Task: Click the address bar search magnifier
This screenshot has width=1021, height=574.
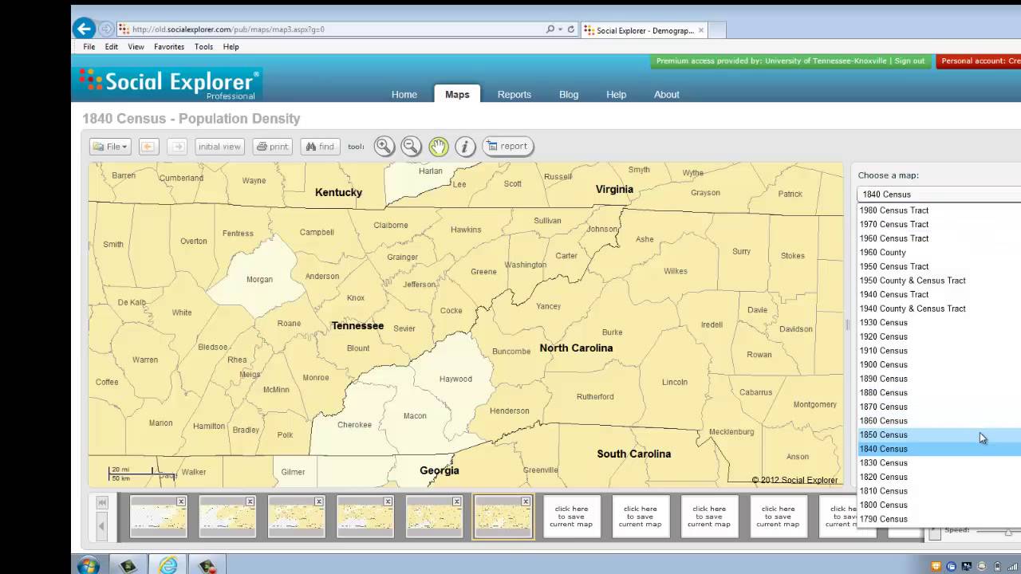Action: (x=550, y=29)
